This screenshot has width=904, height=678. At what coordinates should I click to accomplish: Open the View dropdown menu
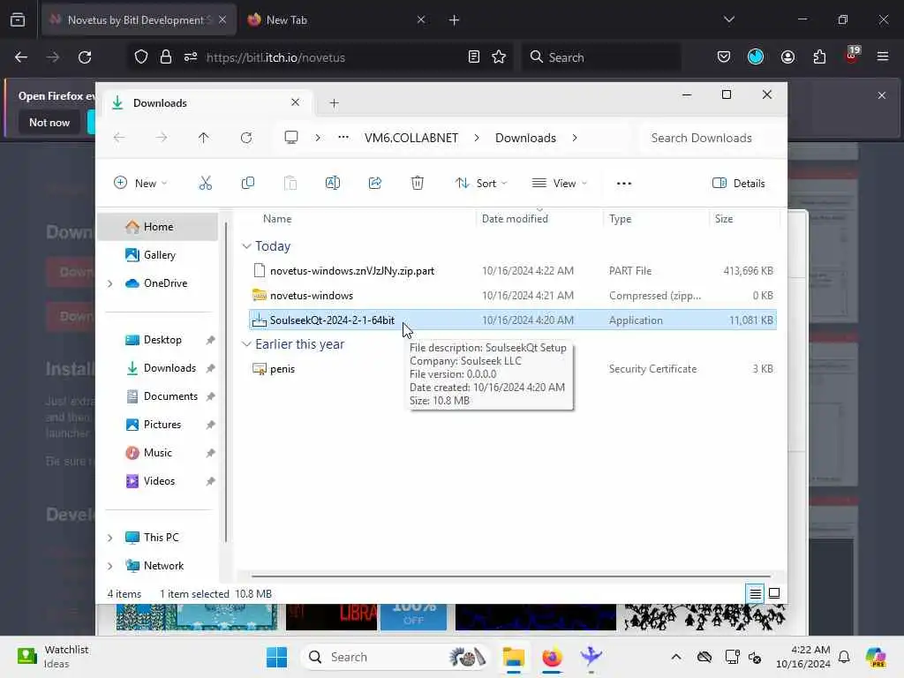(x=559, y=184)
